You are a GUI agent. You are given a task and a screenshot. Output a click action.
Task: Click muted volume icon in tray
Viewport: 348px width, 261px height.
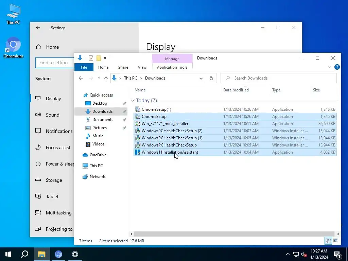(304, 254)
